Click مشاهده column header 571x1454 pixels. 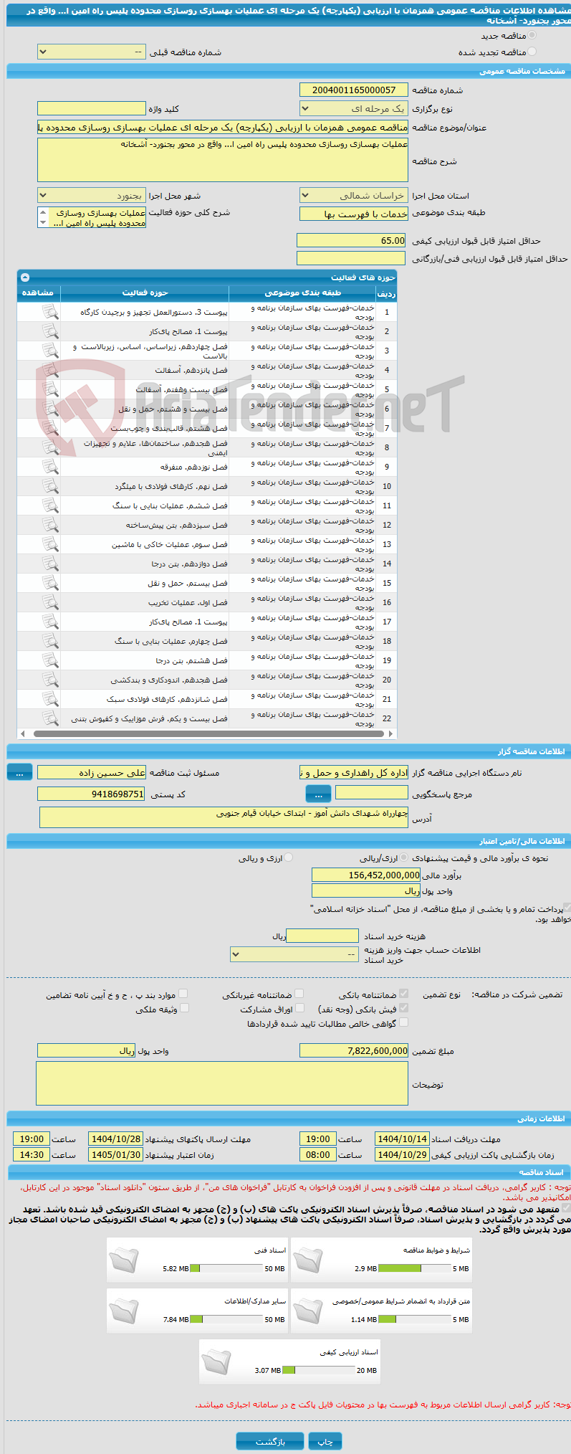39,293
